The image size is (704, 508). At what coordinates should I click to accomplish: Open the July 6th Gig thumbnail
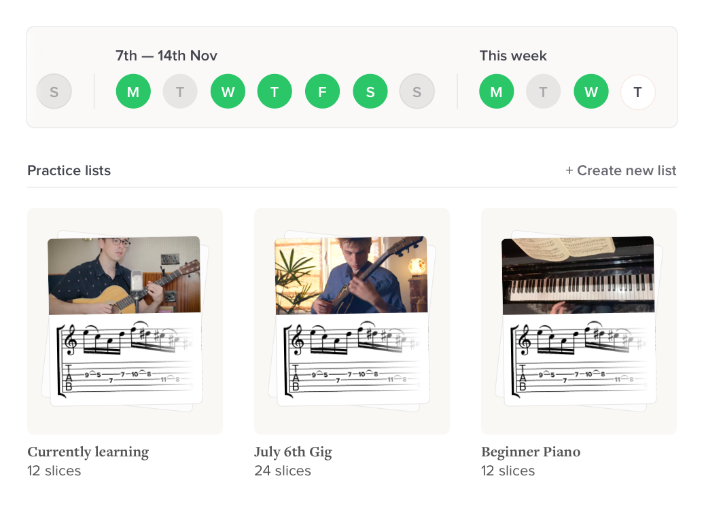pos(352,321)
